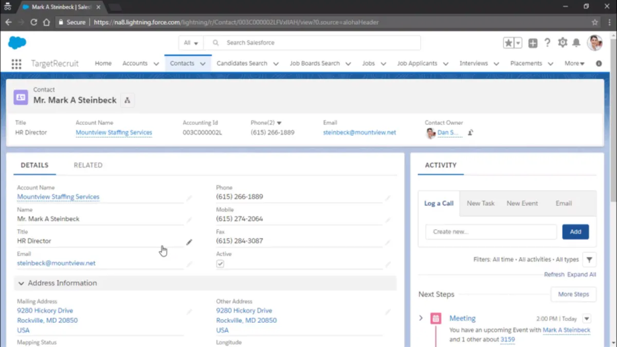
Task: Open the App Launcher grid icon
Action: [x=16, y=64]
